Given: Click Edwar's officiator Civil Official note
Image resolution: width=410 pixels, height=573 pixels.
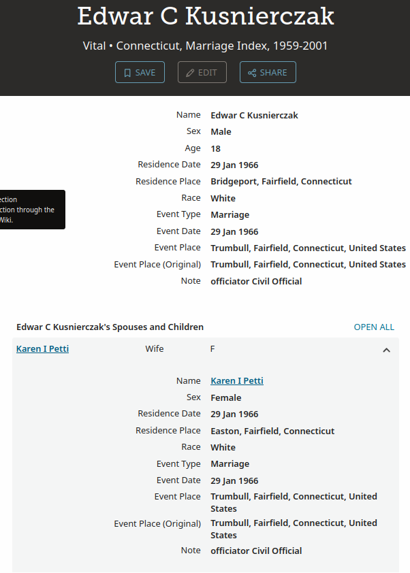Looking at the screenshot, I should point(256,281).
